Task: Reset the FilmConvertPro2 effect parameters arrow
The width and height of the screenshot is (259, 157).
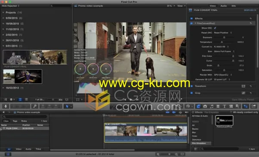Action: click(x=251, y=23)
